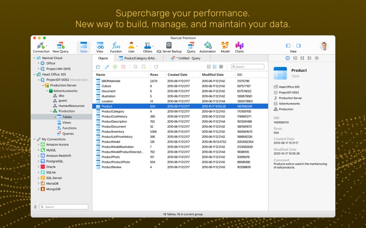
Task: Show the DDL panel icon
Action: coord(295,58)
